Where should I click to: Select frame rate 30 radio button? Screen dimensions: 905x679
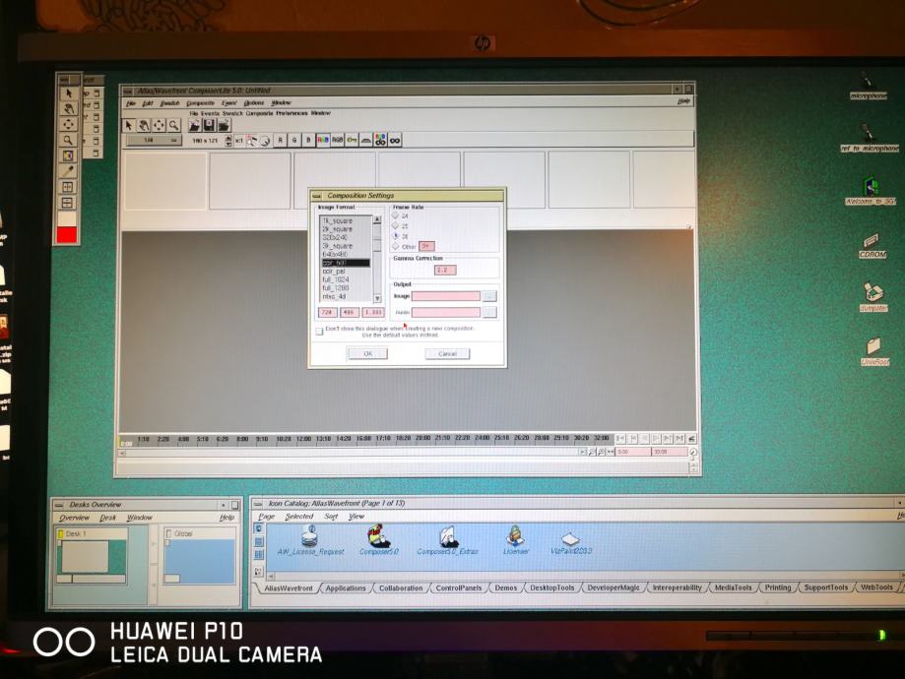pos(395,236)
